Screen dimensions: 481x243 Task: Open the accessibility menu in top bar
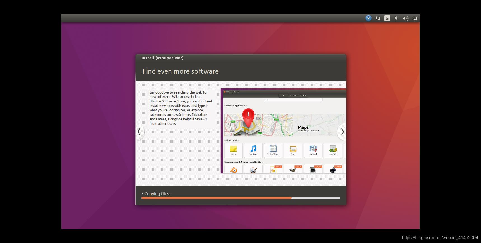point(368,18)
